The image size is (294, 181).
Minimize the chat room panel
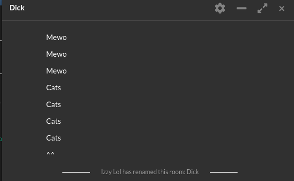pyautogui.click(x=242, y=8)
